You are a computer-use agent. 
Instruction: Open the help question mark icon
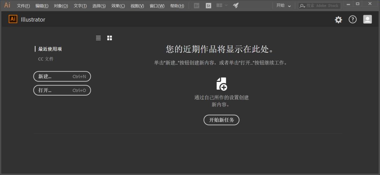pyautogui.click(x=353, y=20)
